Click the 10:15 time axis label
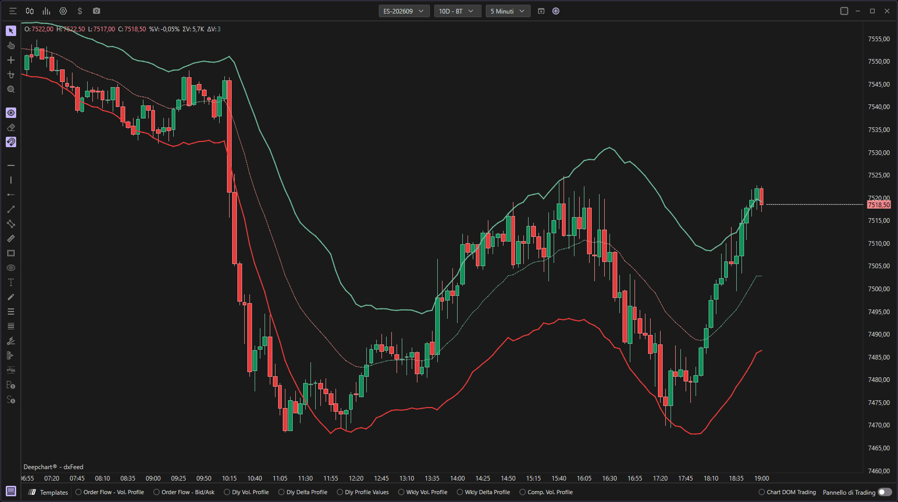Screen dimensions: 898x502 (230, 478)
